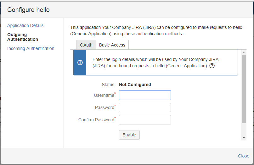Focus the Password input field
254x165 pixels.
(x=145, y=107)
